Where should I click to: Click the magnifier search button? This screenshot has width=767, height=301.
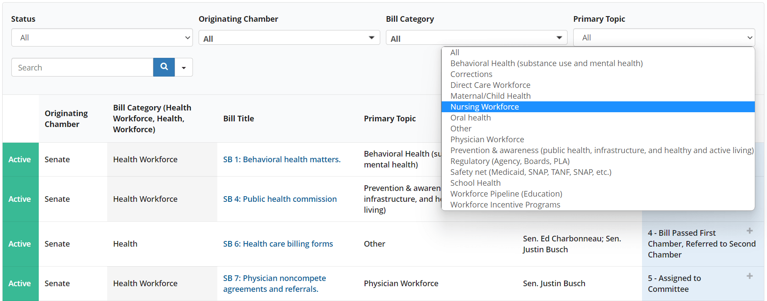click(164, 67)
